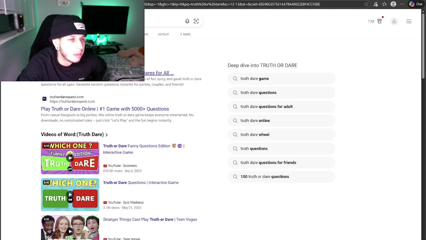426x240 pixels.
Task: Open the 'Dares for All' result link
Action: (159, 73)
